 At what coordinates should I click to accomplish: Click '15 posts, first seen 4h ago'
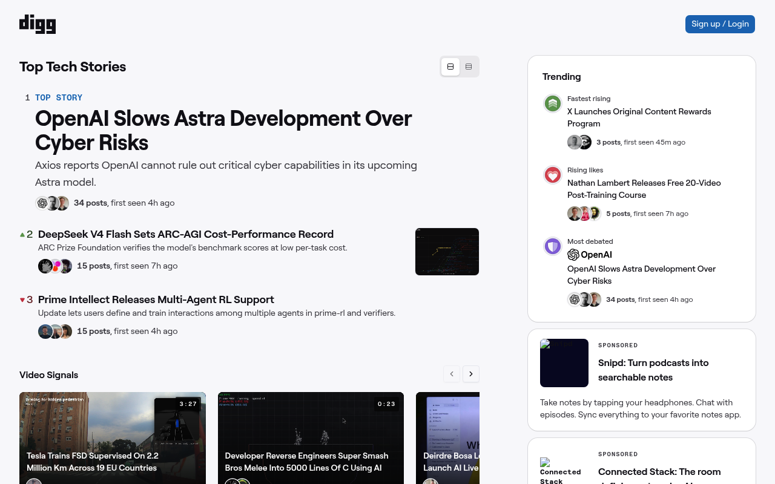pyautogui.click(x=127, y=331)
